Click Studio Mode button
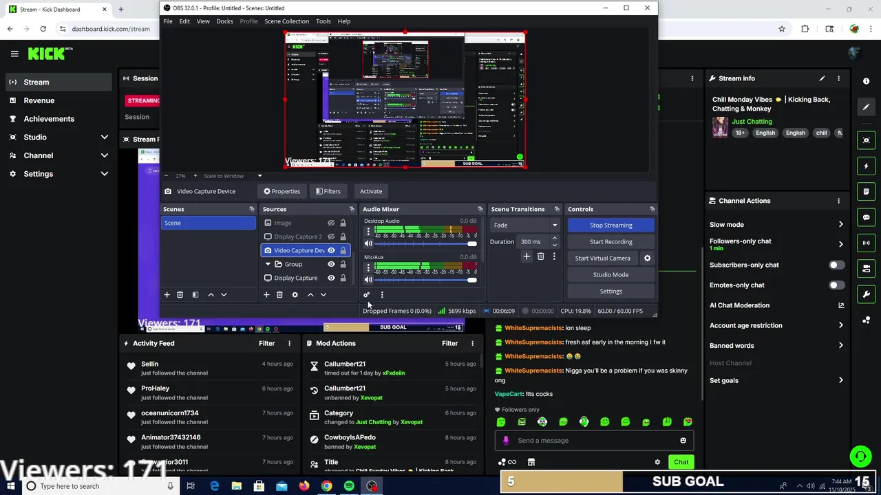 [x=611, y=274]
